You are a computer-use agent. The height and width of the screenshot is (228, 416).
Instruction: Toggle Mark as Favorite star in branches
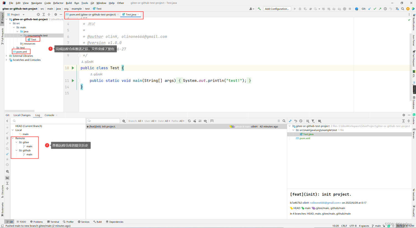7,159
